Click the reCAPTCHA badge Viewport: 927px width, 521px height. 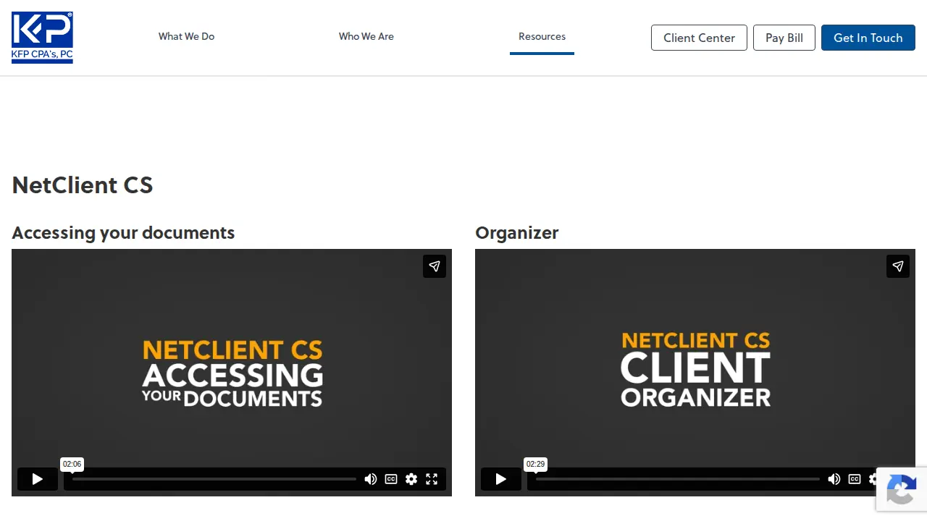[902, 489]
